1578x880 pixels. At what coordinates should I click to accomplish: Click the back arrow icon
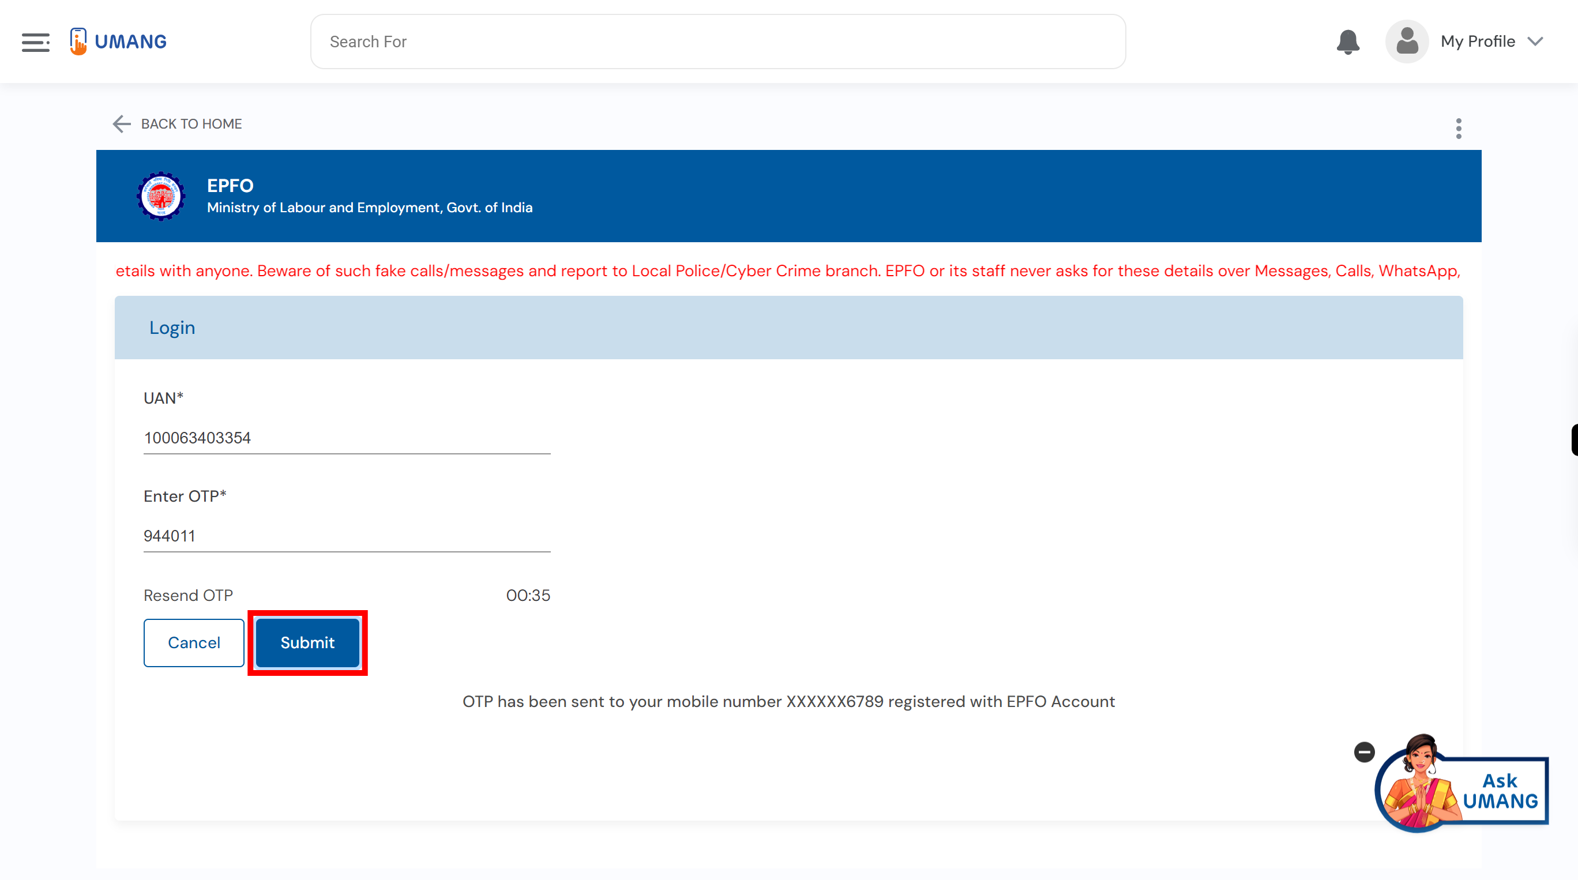[121, 122]
